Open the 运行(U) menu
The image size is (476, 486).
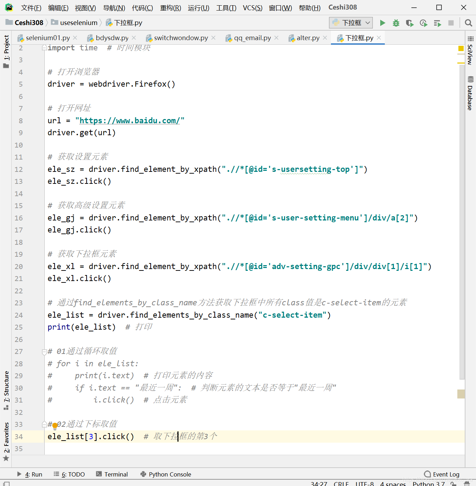[x=199, y=8]
